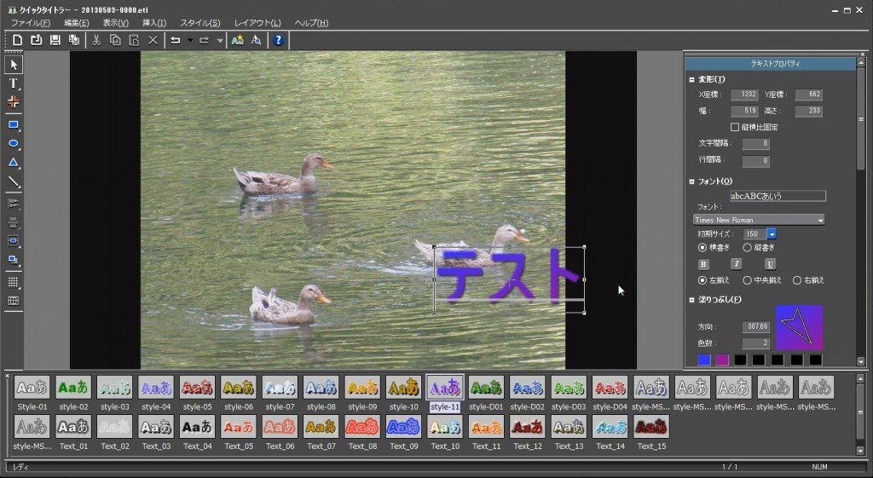Image resolution: width=873 pixels, height=478 pixels.
Task: Select the red crosshair image tool
Action: 14,102
